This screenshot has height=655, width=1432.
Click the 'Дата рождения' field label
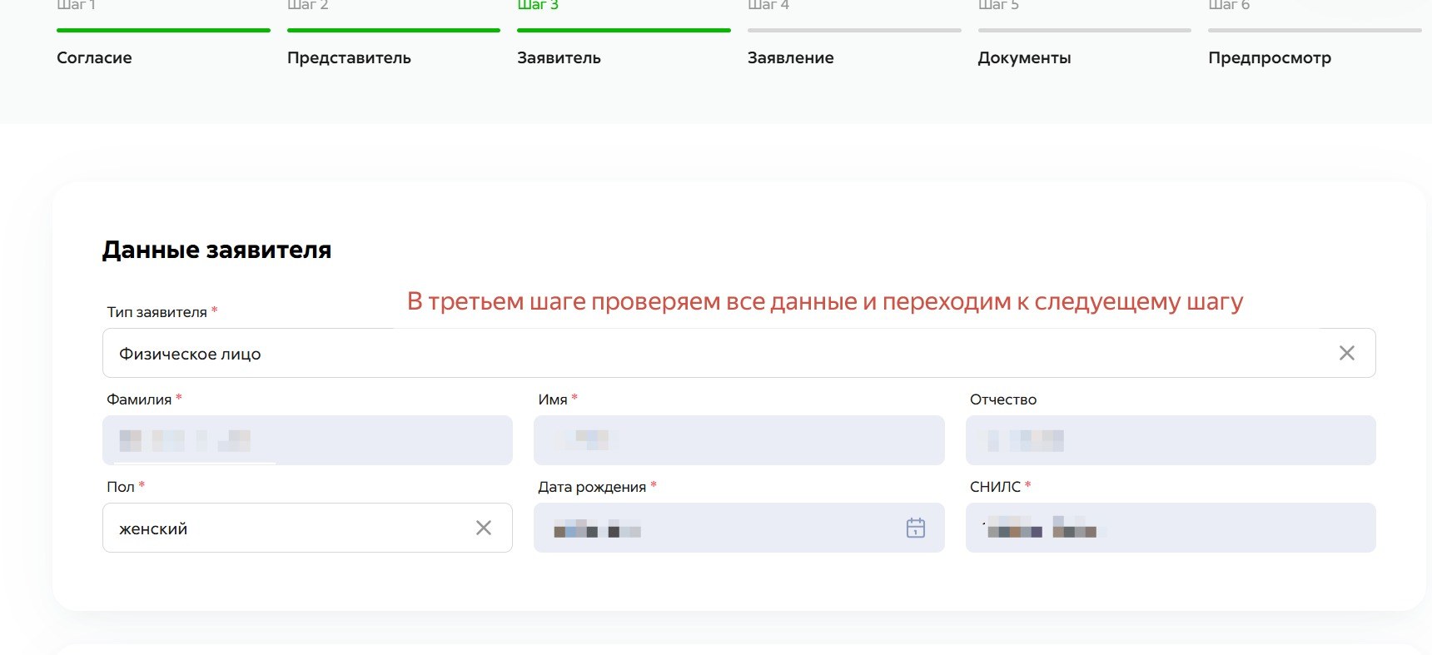[x=592, y=487]
